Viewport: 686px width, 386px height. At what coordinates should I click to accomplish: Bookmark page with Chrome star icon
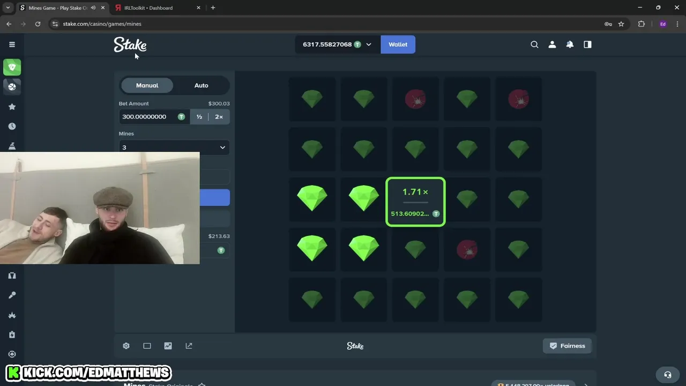[621, 24]
